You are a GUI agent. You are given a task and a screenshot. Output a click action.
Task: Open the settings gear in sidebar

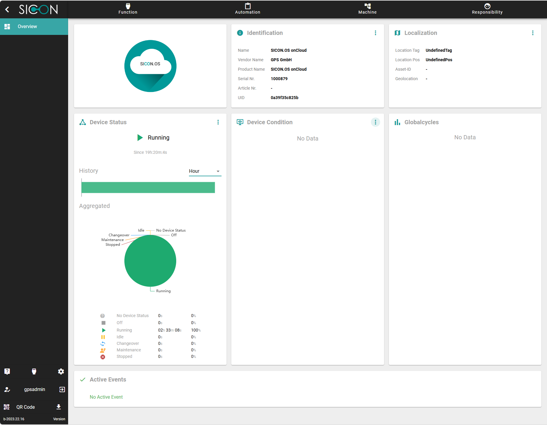coord(61,371)
